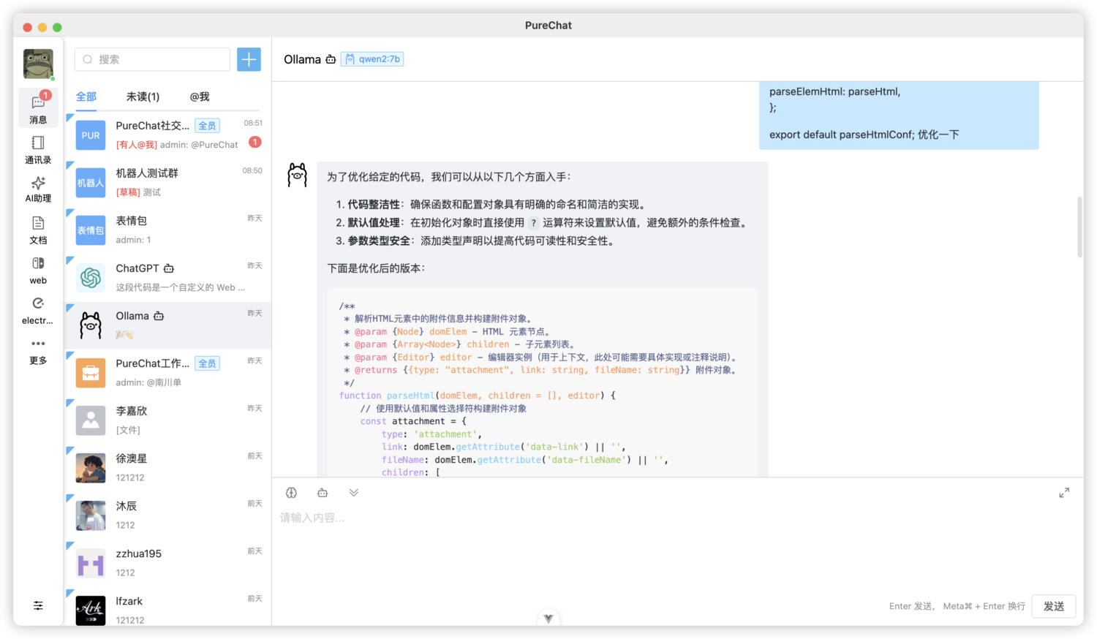Open the 徐澳星 conversation
This screenshot has width=1097, height=639.
coord(168,468)
